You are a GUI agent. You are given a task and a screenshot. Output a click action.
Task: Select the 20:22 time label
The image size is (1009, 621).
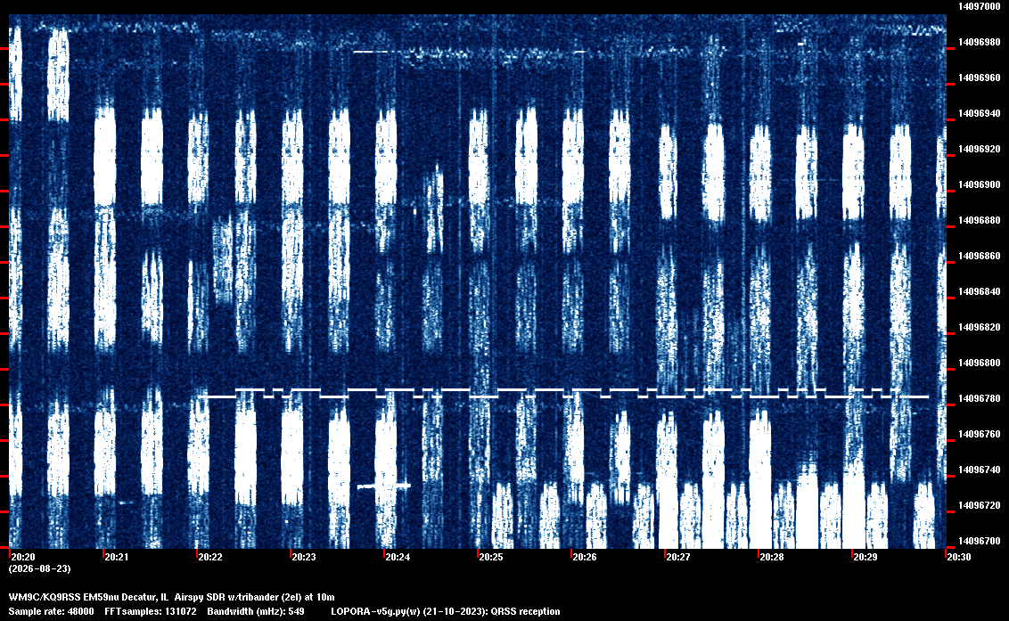coord(209,557)
